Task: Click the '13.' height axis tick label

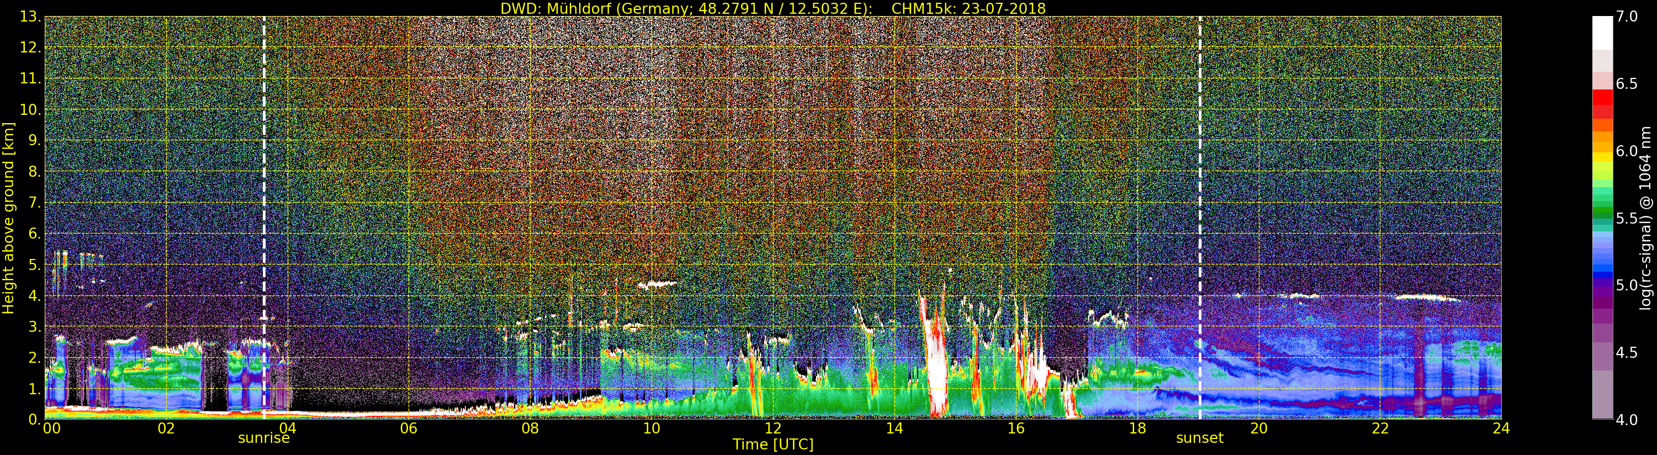Action: (x=30, y=17)
